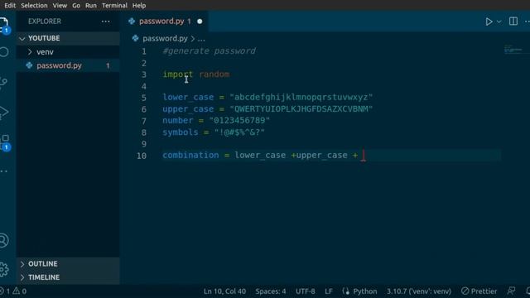Show additional activity bar views
Image resolution: width=530 pixels, height=298 pixels.
[3, 171]
